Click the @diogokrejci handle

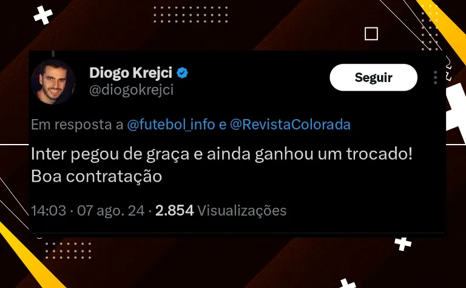point(131,90)
